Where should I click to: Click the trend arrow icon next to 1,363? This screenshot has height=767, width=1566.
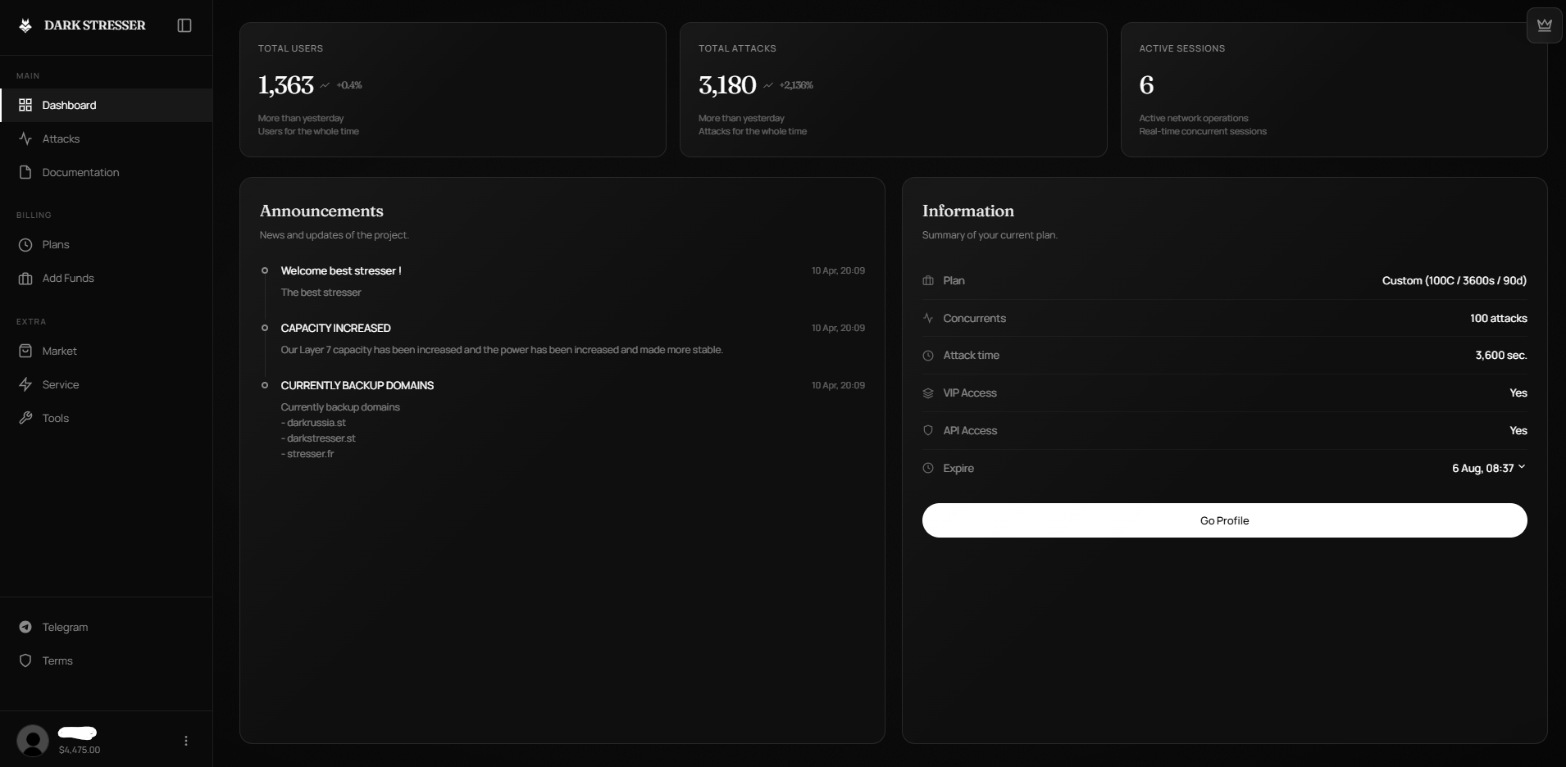tap(325, 85)
